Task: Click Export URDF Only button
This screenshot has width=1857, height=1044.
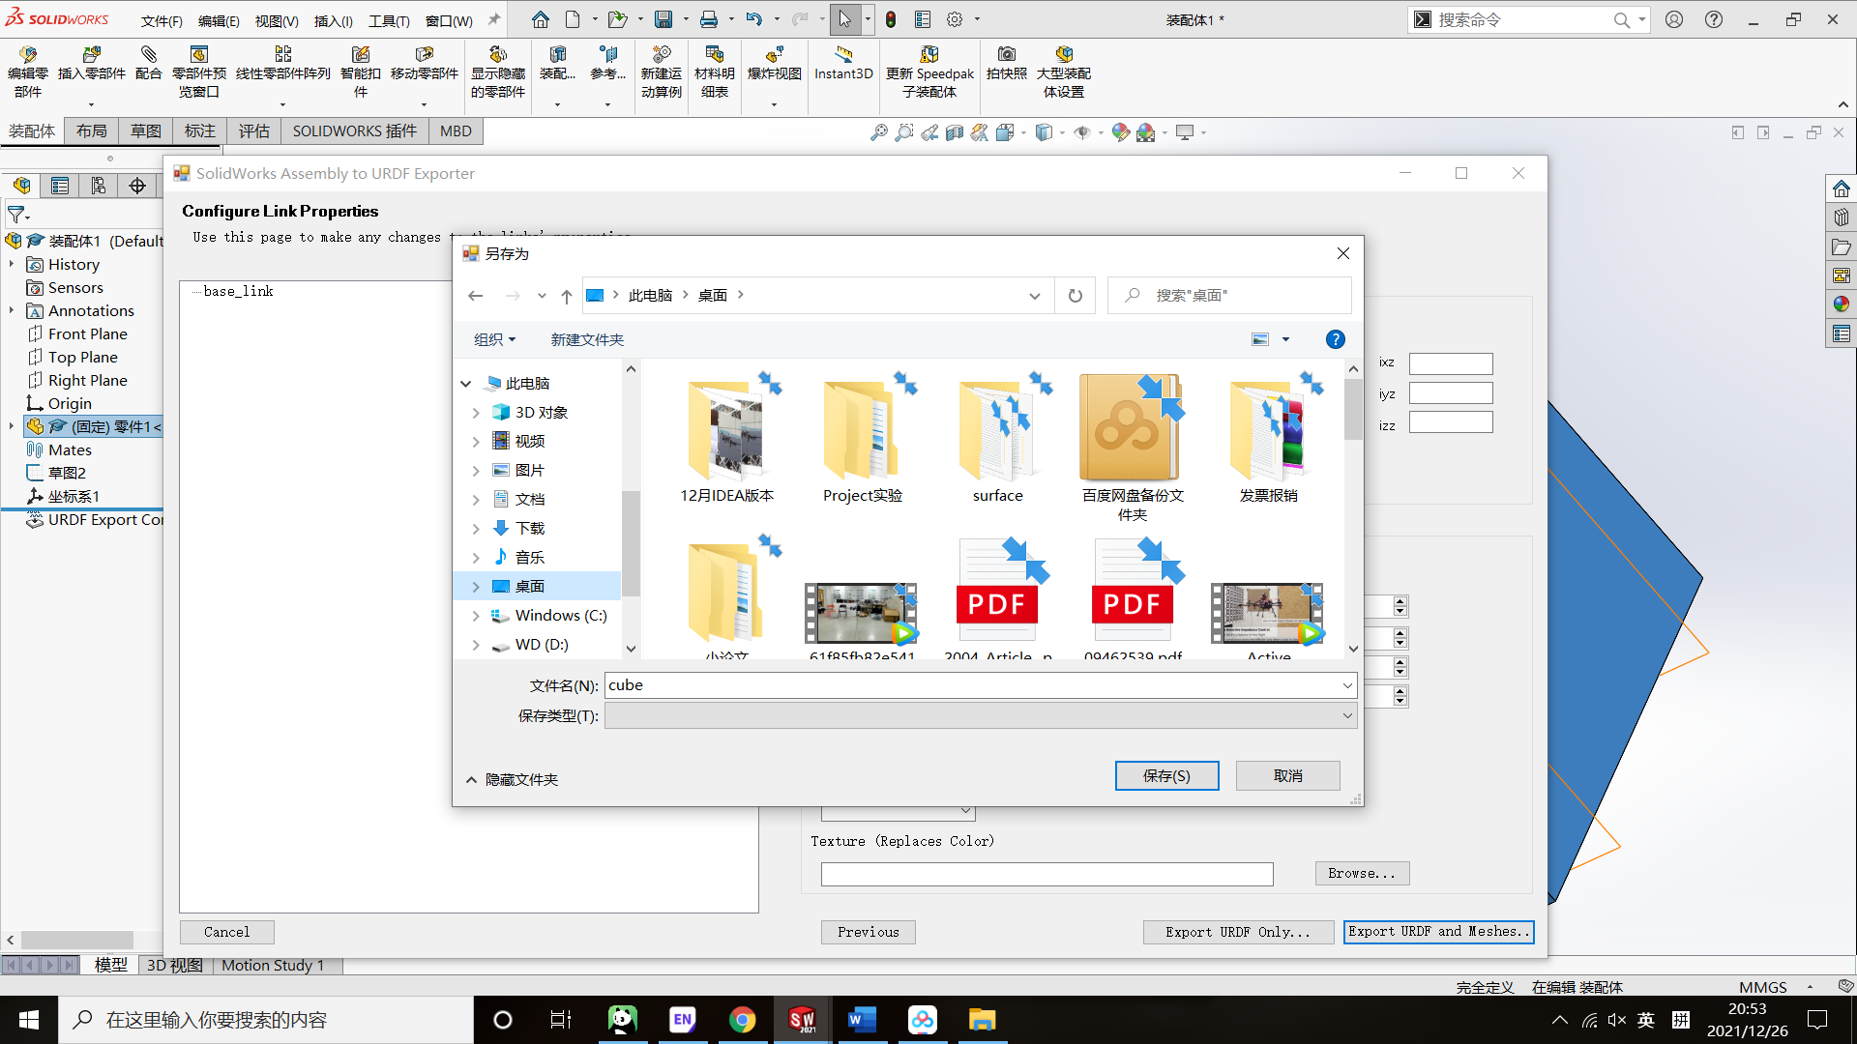Action: [1236, 931]
